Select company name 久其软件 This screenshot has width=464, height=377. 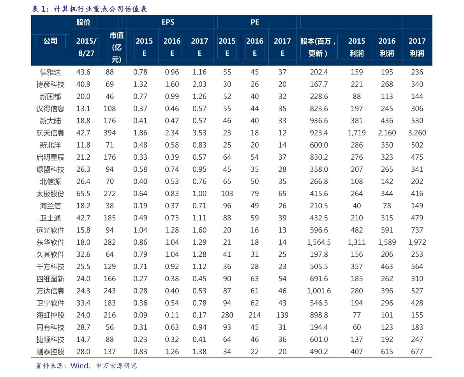[x=50, y=254]
